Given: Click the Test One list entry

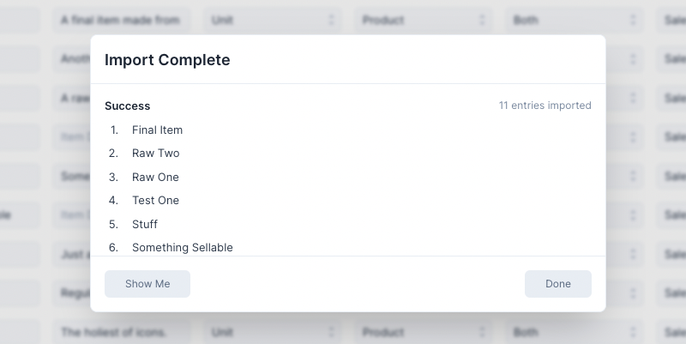Looking at the screenshot, I should [x=155, y=201].
